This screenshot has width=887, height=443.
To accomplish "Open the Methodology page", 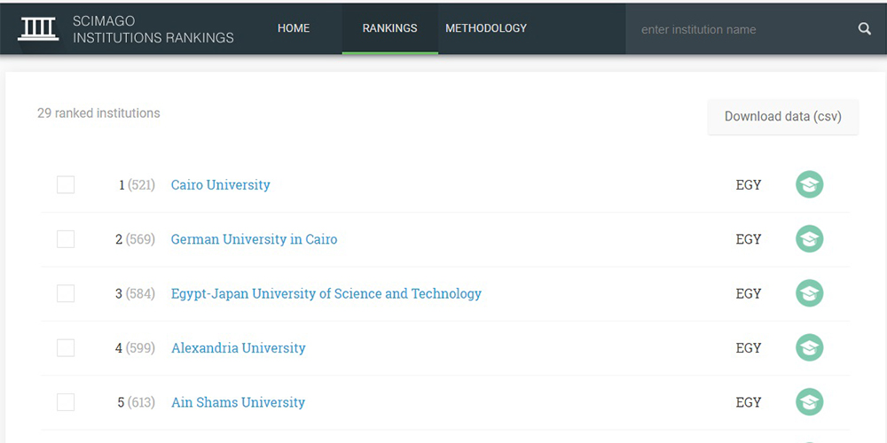I will [x=486, y=28].
